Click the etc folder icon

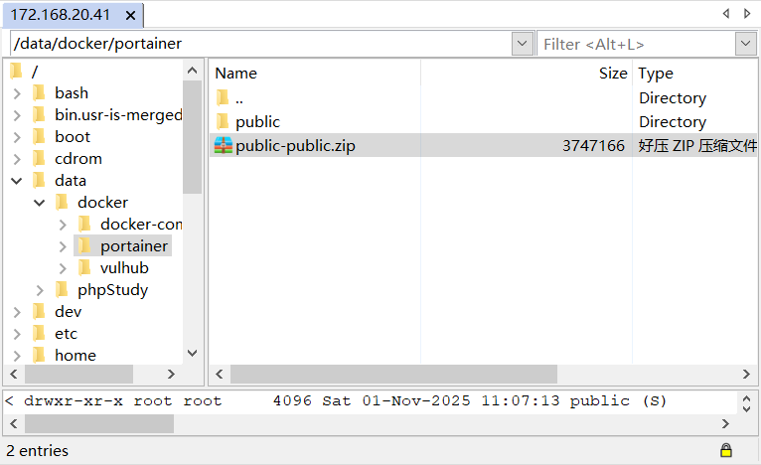(x=39, y=334)
